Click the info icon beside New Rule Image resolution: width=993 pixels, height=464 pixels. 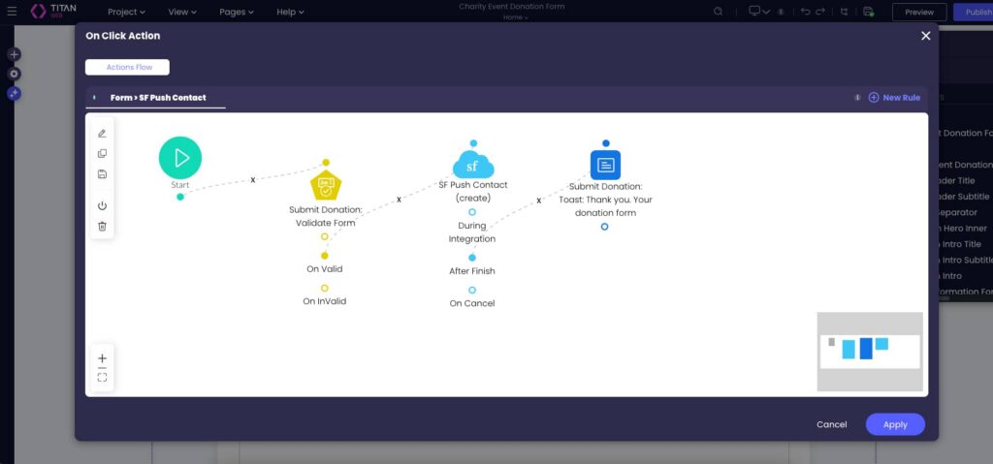(x=857, y=98)
